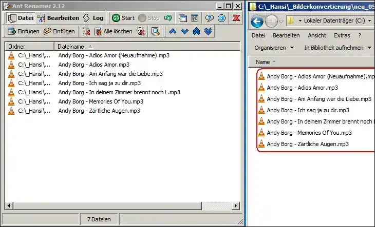Click the 7 Dateien status bar panel
The height and width of the screenshot is (227, 375).
click(x=99, y=219)
